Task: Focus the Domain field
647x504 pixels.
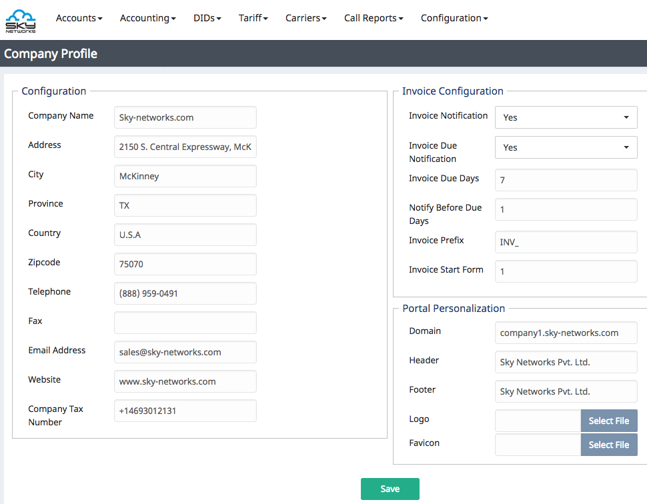Action: pos(566,333)
